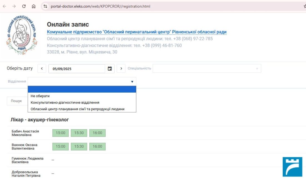Select "Не обирати" option
This screenshot has width=306, height=180.
[x=40, y=96]
